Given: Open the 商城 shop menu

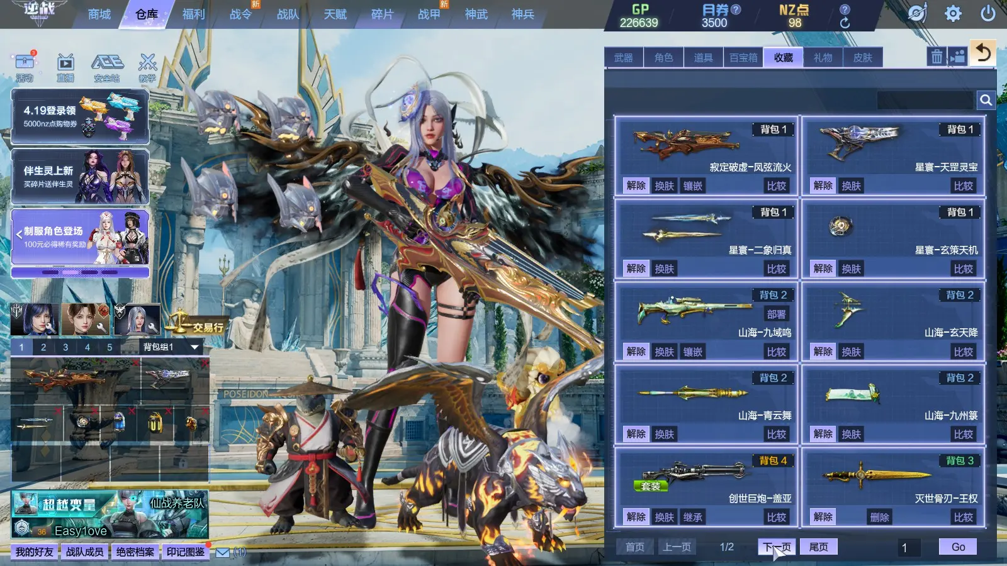Looking at the screenshot, I should (99, 14).
